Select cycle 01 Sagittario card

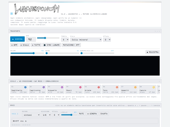19,89
